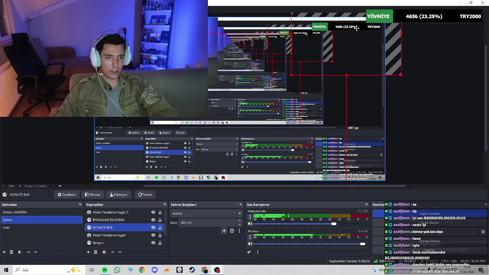Screen dimensions: 489x275
Task: Pop out the Sahneler dock
Action: (x=80, y=204)
